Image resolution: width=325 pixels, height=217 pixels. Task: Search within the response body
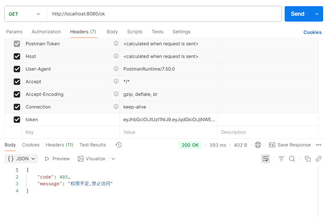click(292, 159)
